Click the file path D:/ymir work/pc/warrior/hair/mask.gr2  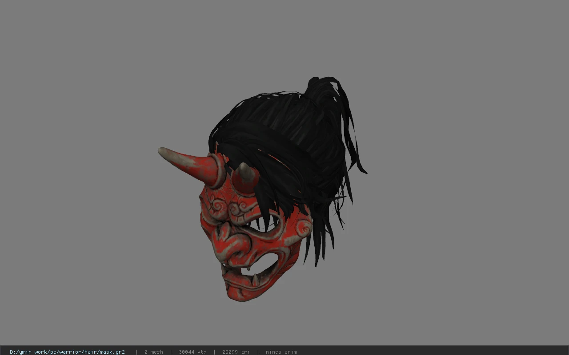pyautogui.click(x=67, y=352)
